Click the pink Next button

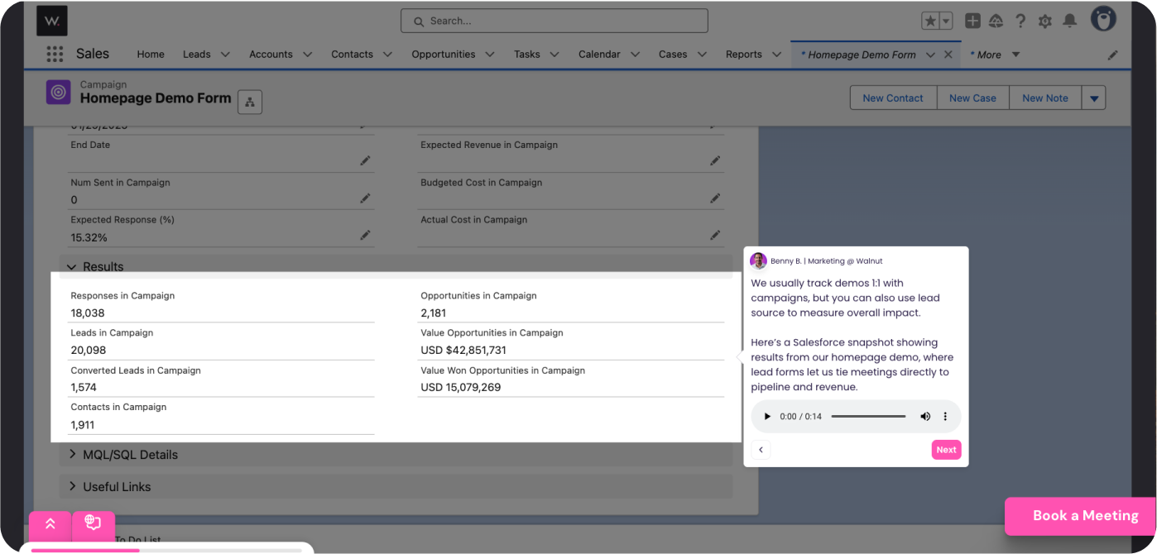(946, 450)
